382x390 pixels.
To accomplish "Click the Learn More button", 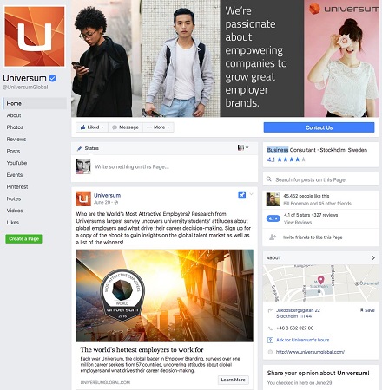I will (234, 380).
